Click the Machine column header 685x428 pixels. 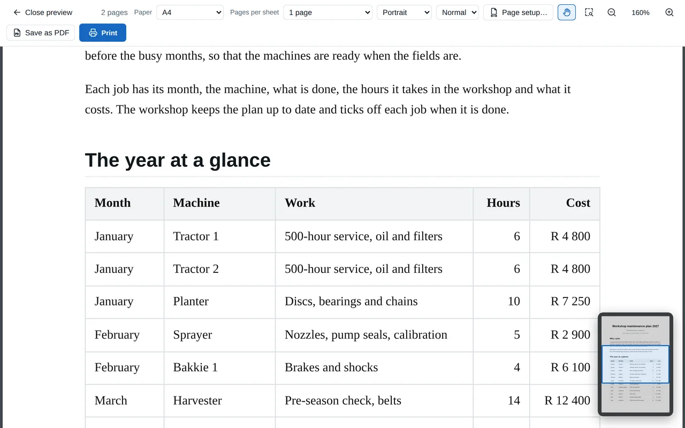219,203
